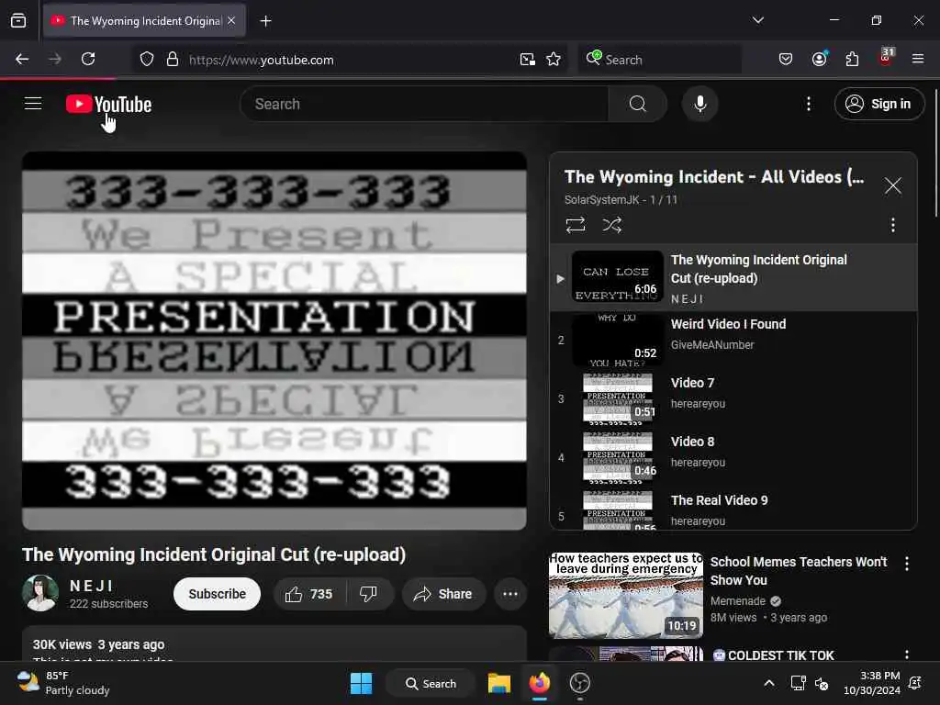
Task: Click the extension icon with 31 badge
Action: pos(886,58)
